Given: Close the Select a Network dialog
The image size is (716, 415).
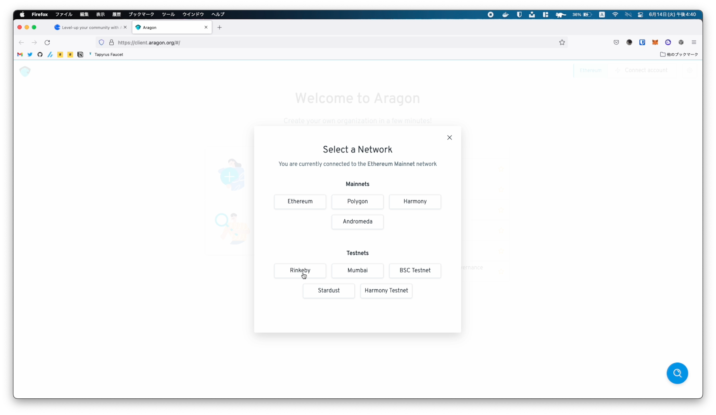Looking at the screenshot, I should pos(449,137).
